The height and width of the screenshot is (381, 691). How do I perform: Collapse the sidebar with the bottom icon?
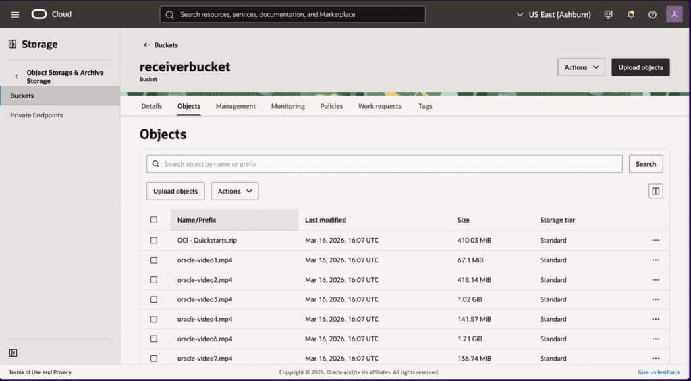pos(13,353)
